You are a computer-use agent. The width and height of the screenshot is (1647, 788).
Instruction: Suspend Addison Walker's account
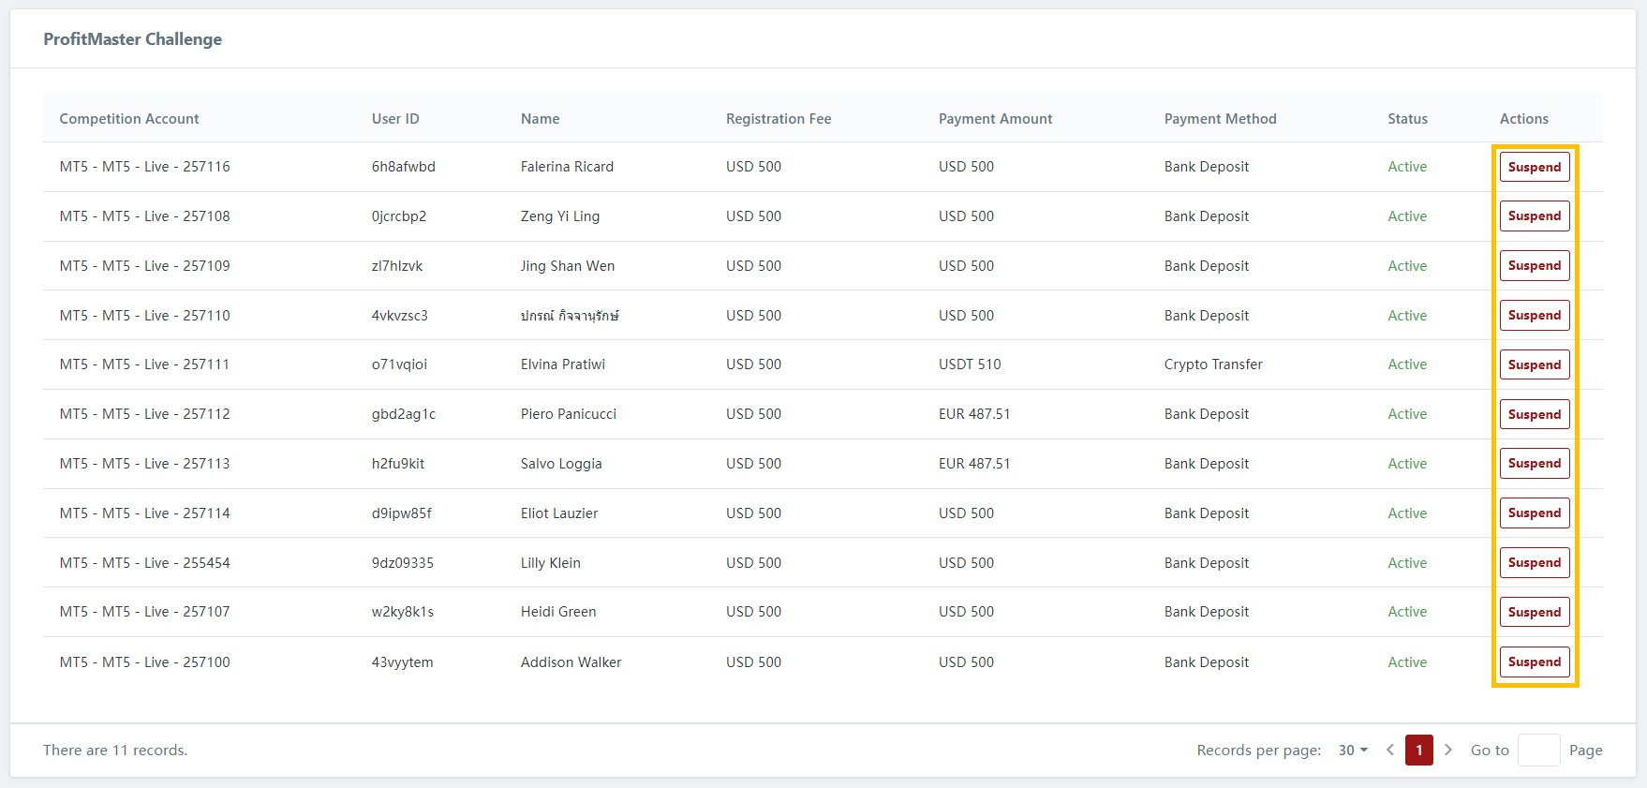tap(1534, 662)
